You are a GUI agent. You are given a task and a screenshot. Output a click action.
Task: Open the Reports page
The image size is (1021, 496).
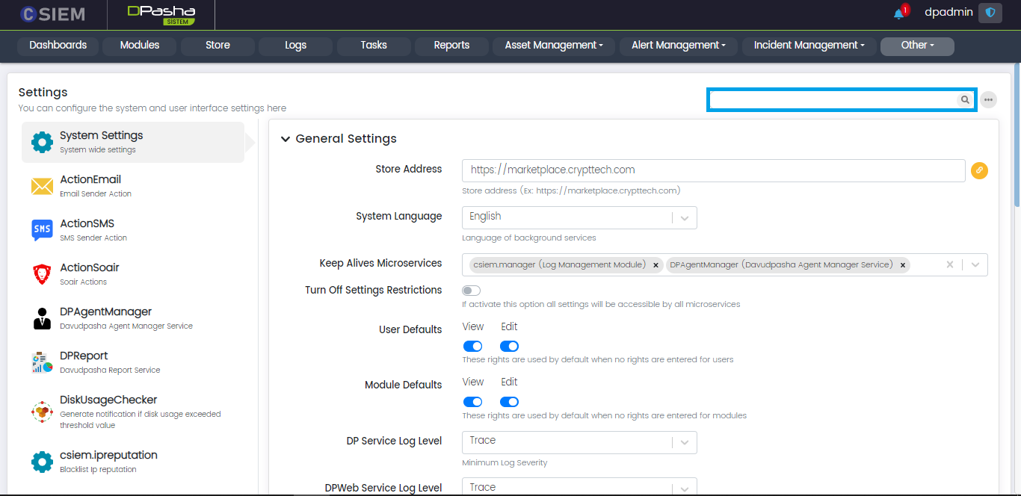point(451,46)
